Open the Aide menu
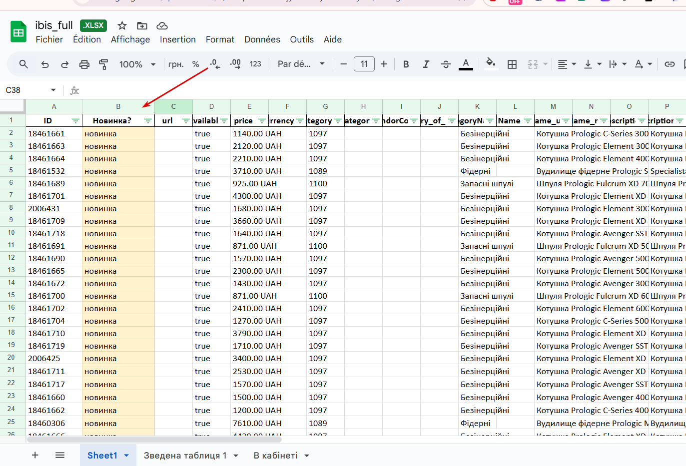686x466 pixels. [x=333, y=39]
